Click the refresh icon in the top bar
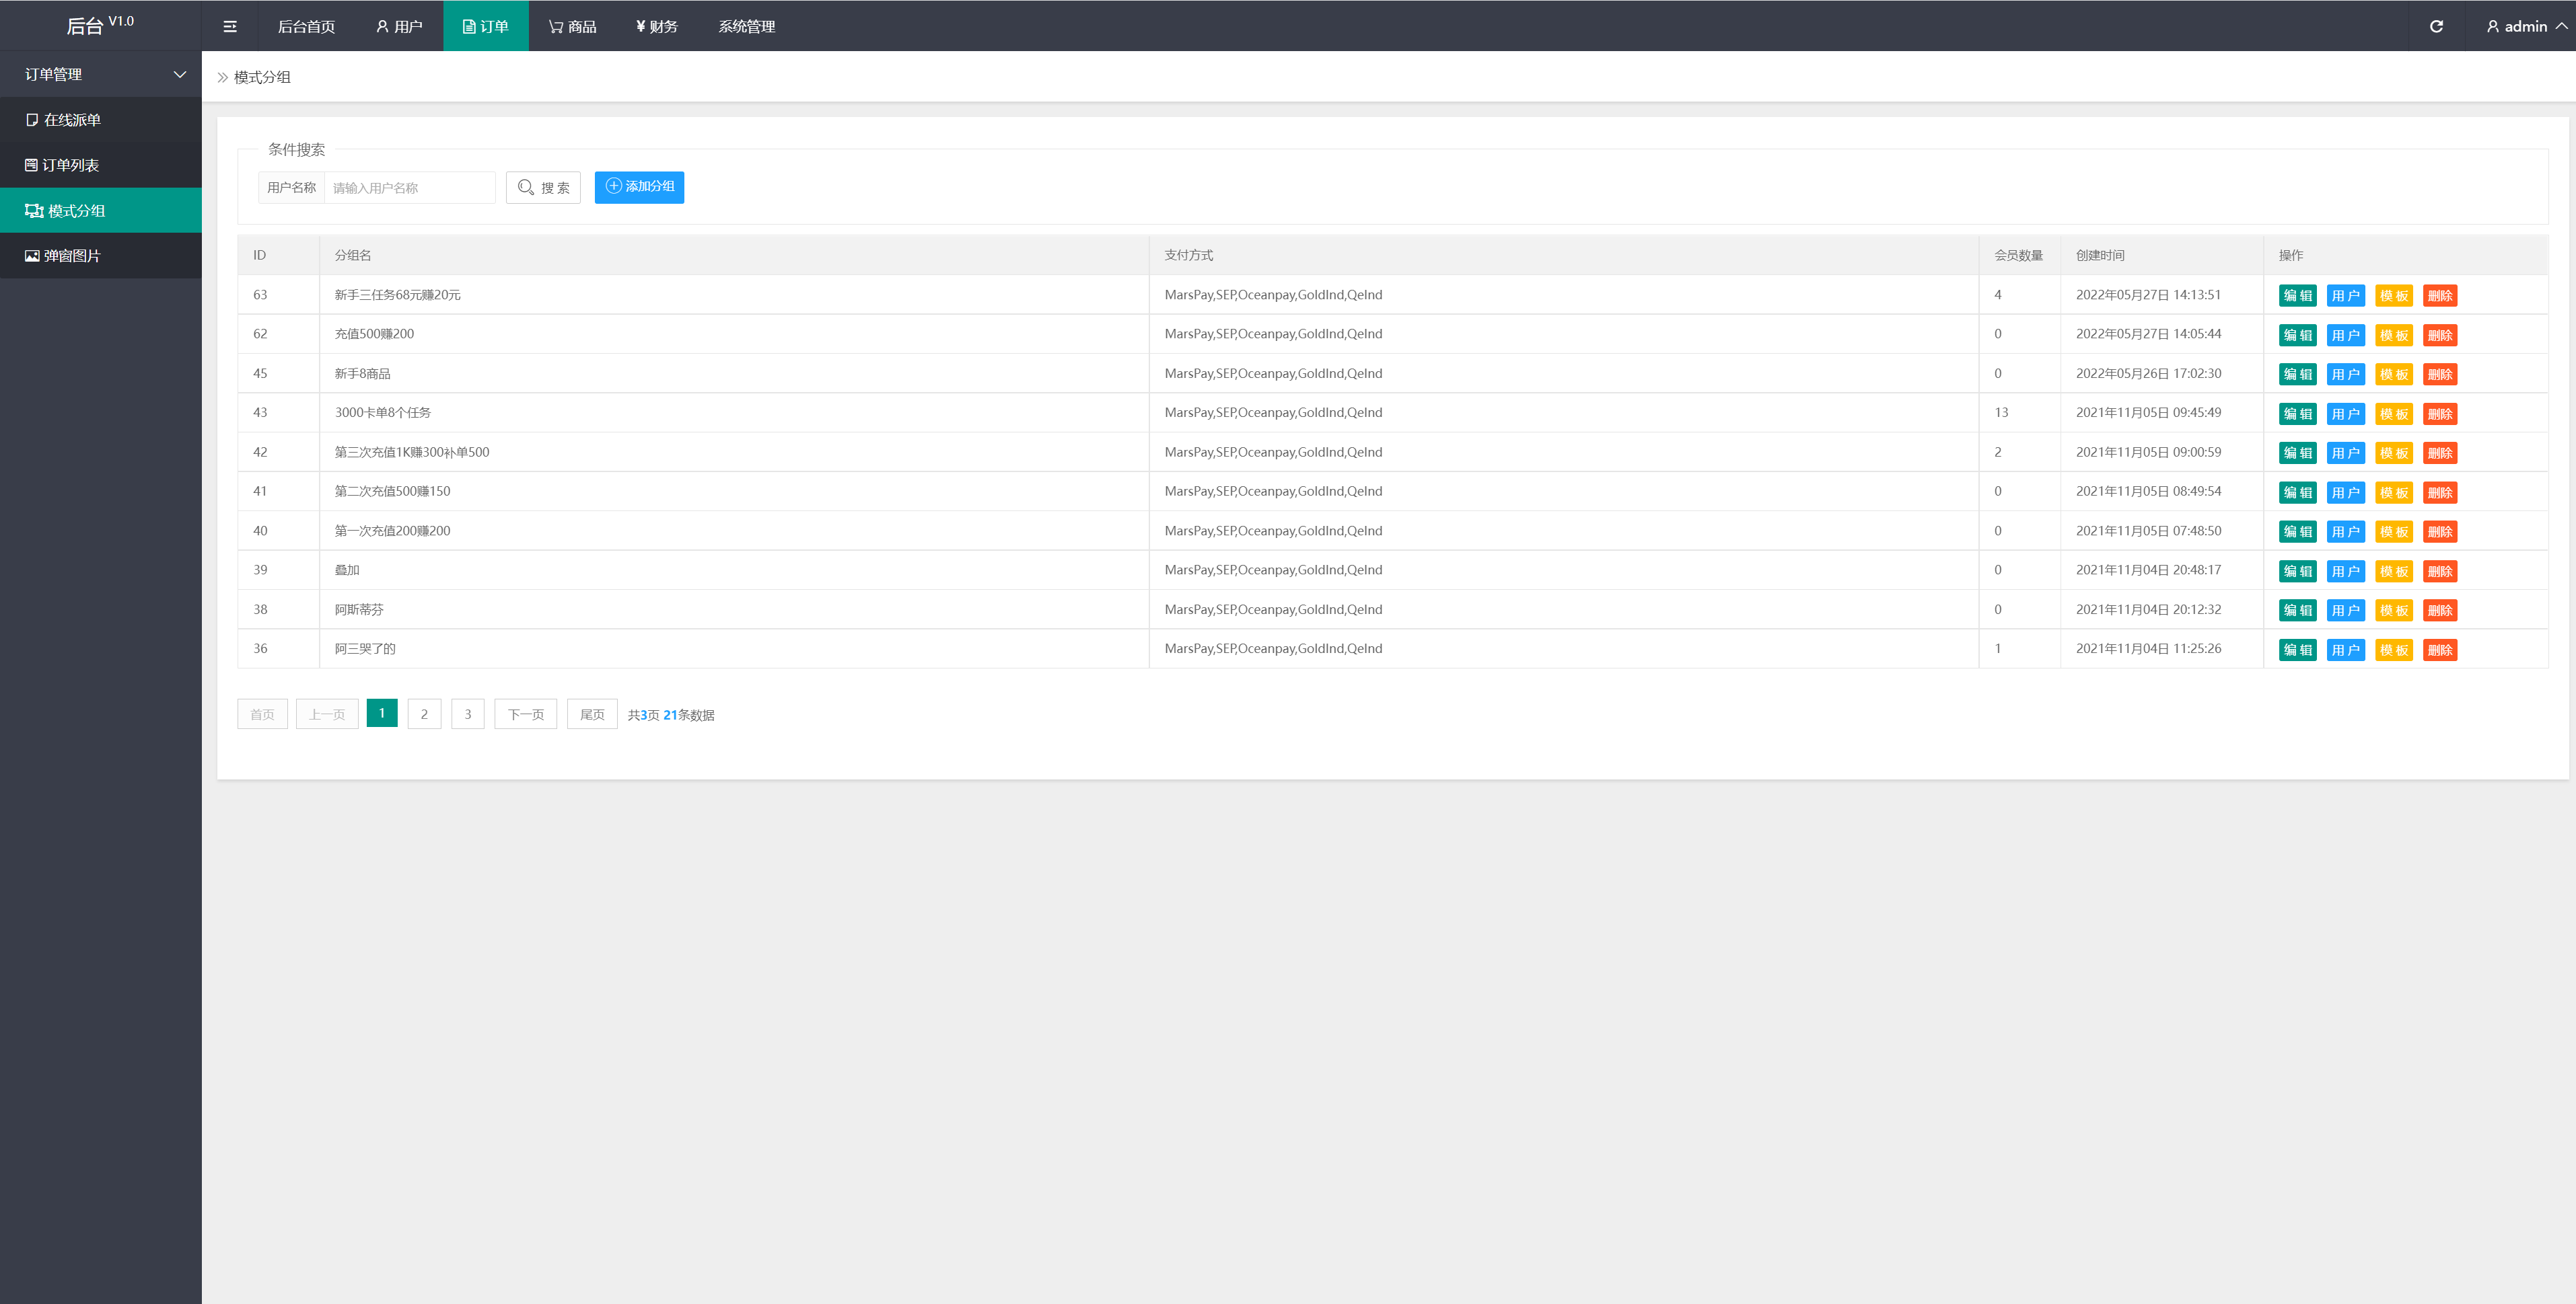This screenshot has width=2576, height=1304. pos(2436,27)
